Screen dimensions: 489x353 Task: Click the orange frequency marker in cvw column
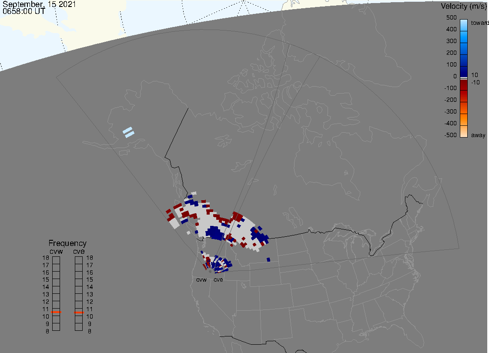point(56,312)
